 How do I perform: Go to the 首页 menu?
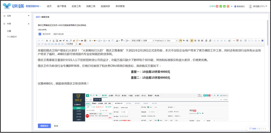(x=49, y=6)
